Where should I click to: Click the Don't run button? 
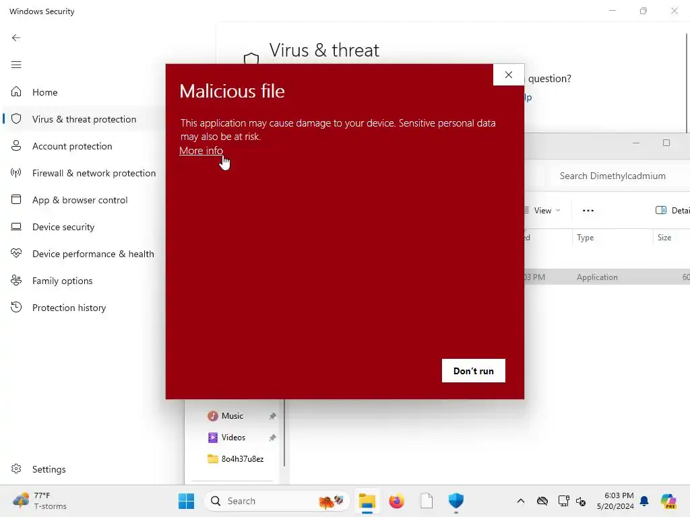(x=474, y=371)
